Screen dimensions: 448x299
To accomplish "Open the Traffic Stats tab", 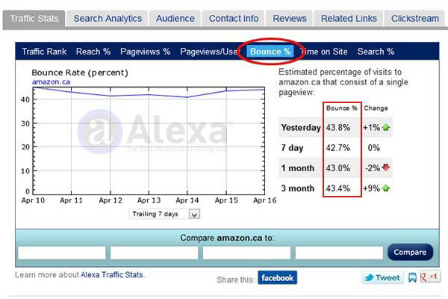I will point(34,19).
